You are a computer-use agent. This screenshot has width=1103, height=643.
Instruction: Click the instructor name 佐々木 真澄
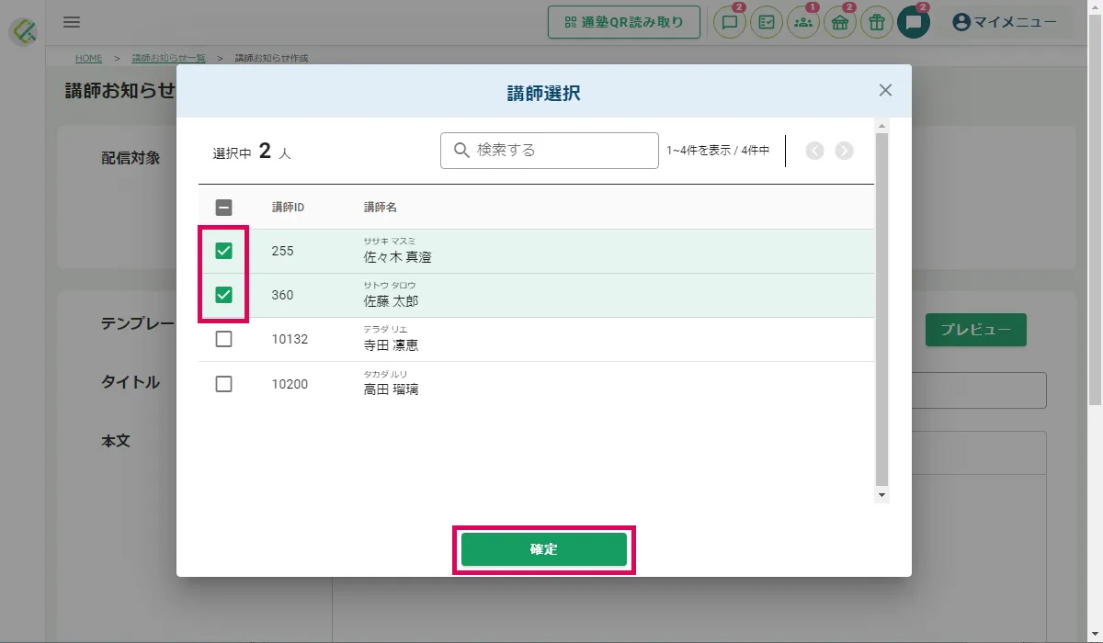click(398, 257)
